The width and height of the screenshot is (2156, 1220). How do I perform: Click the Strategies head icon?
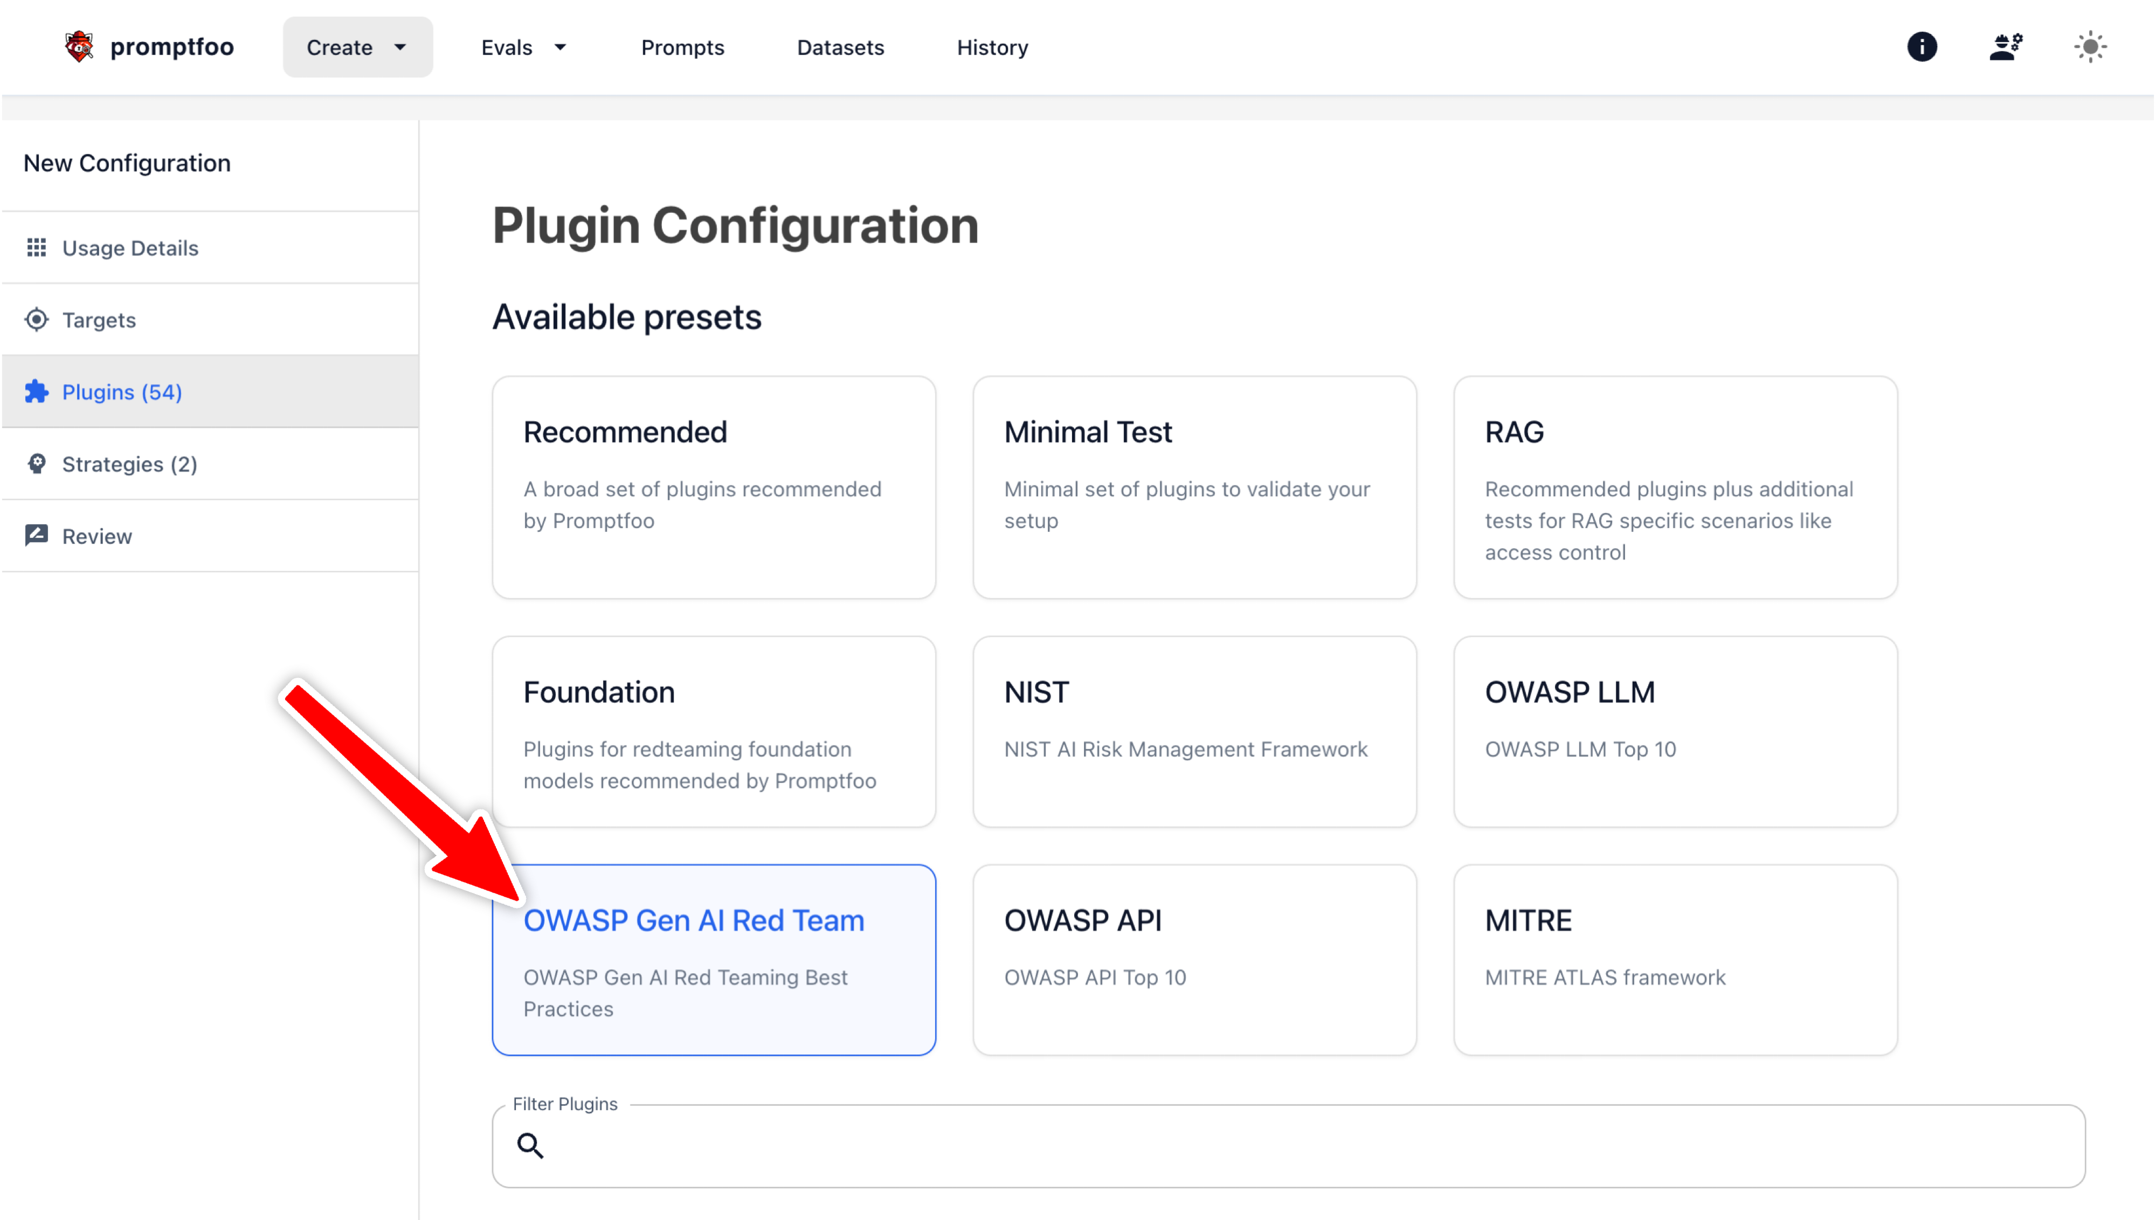pyautogui.click(x=36, y=464)
